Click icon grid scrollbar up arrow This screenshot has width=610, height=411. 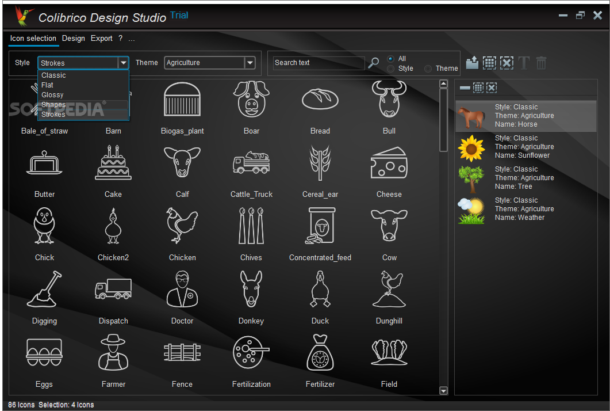(x=443, y=84)
